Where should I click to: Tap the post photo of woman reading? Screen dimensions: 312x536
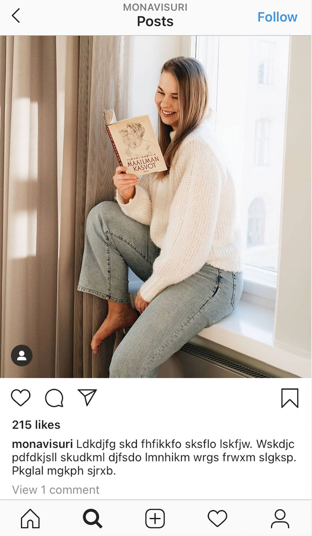[x=156, y=207]
